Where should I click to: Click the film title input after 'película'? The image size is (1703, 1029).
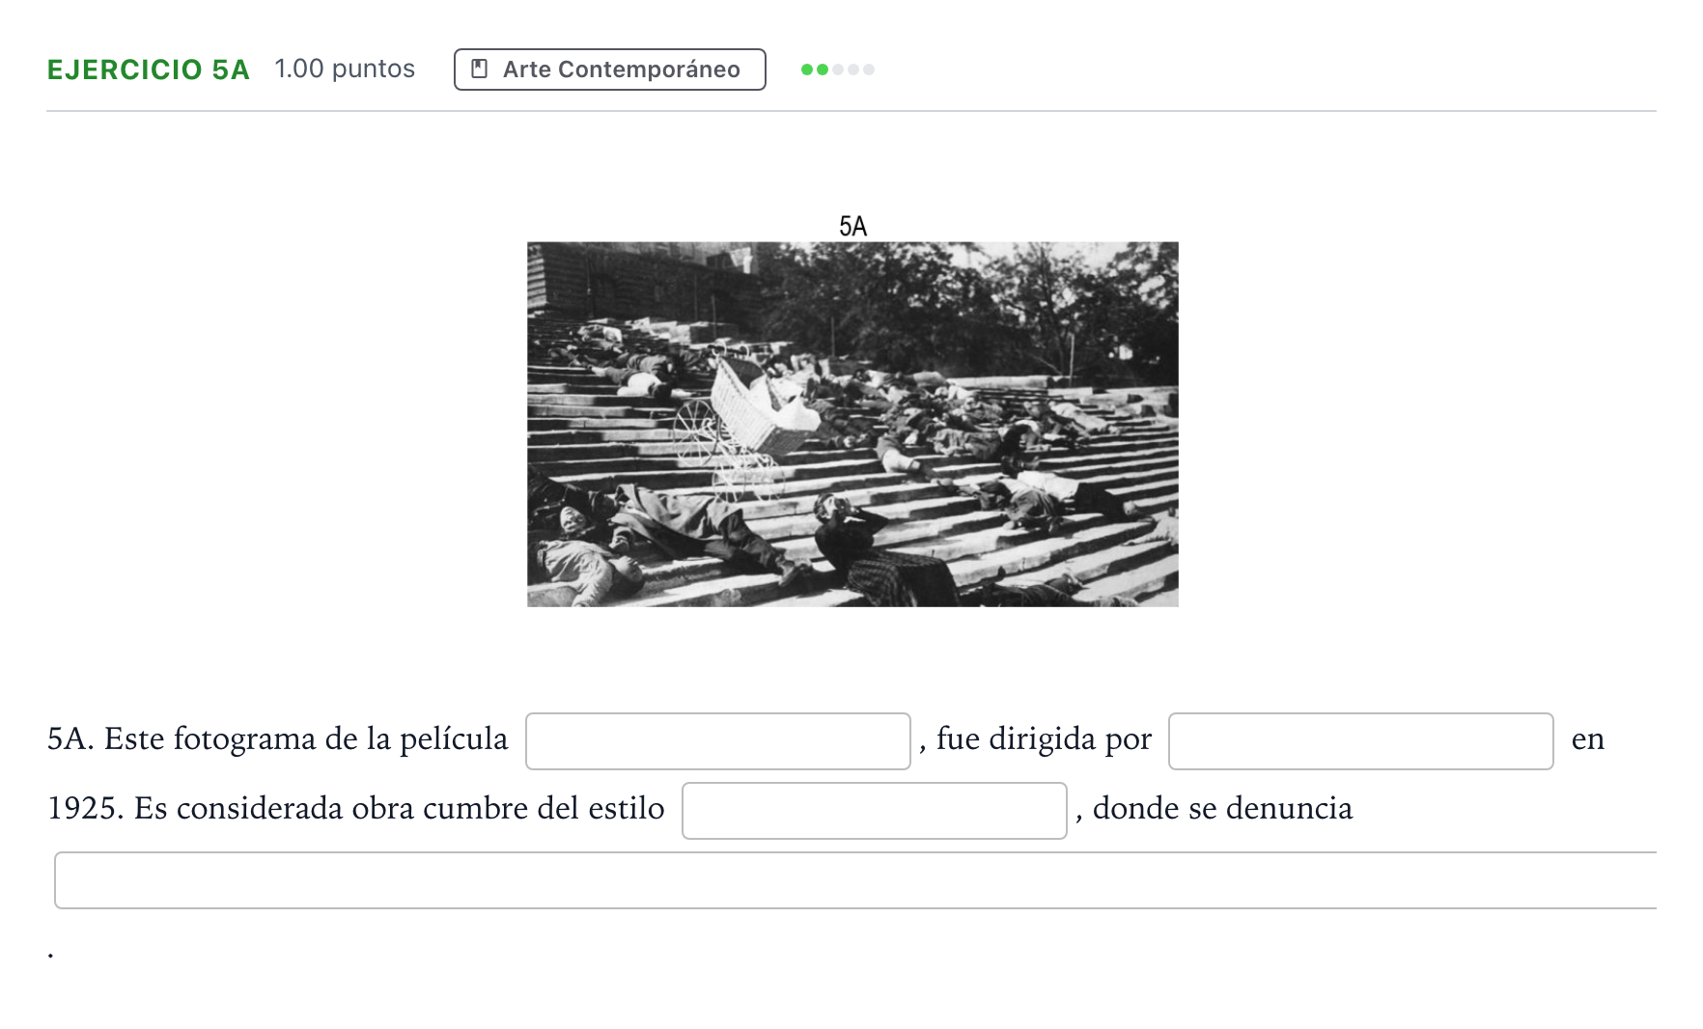(717, 741)
